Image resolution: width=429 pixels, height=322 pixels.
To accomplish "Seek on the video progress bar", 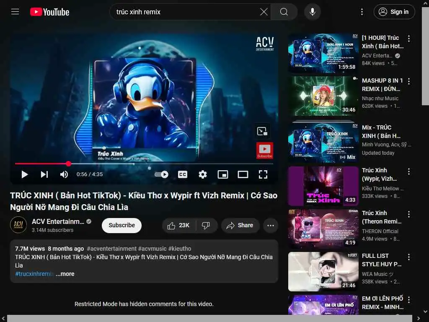I will pyautogui.click(x=144, y=164).
